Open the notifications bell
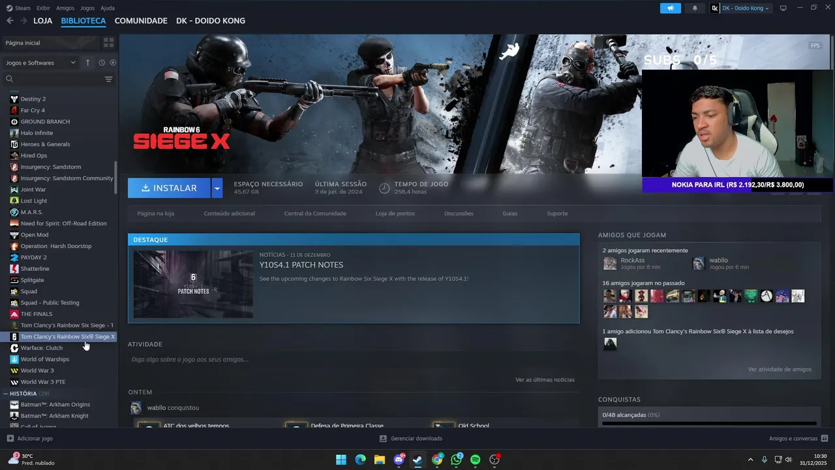835x470 pixels. (x=694, y=8)
